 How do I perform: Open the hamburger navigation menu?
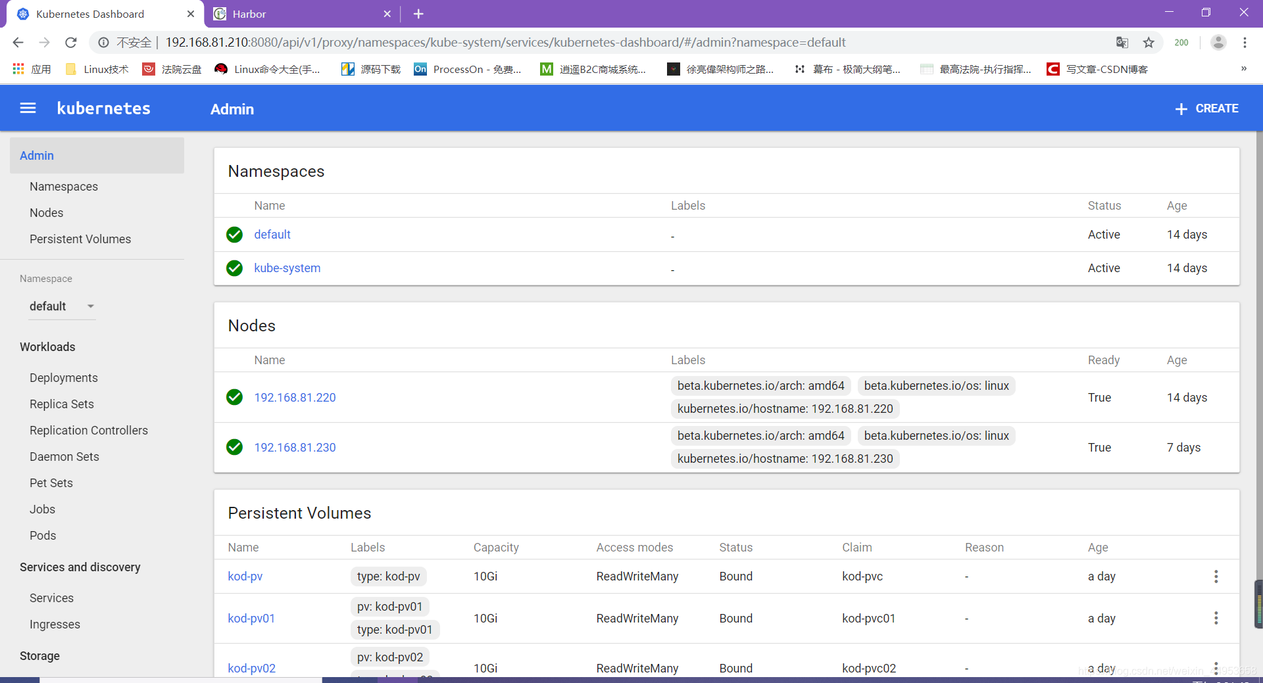pyautogui.click(x=28, y=108)
